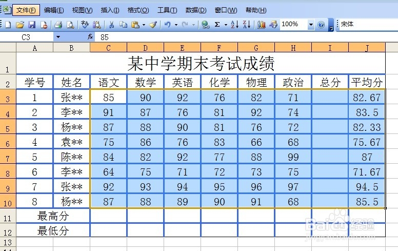Click the AutoSum sigma icon
Image resolution: width=398 pixels, height=251 pixels.
pos(217,25)
